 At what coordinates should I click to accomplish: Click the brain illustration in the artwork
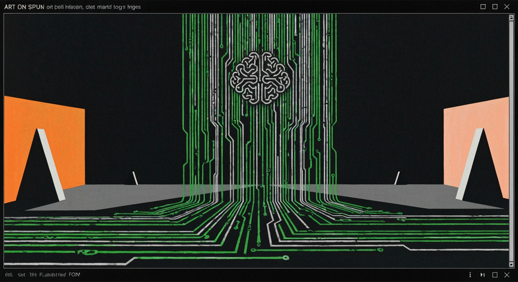pos(260,77)
